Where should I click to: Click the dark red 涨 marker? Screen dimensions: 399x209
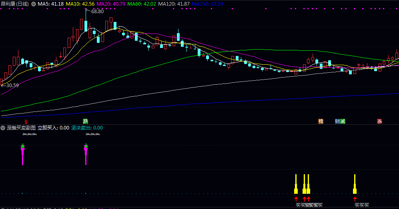pos(379,121)
